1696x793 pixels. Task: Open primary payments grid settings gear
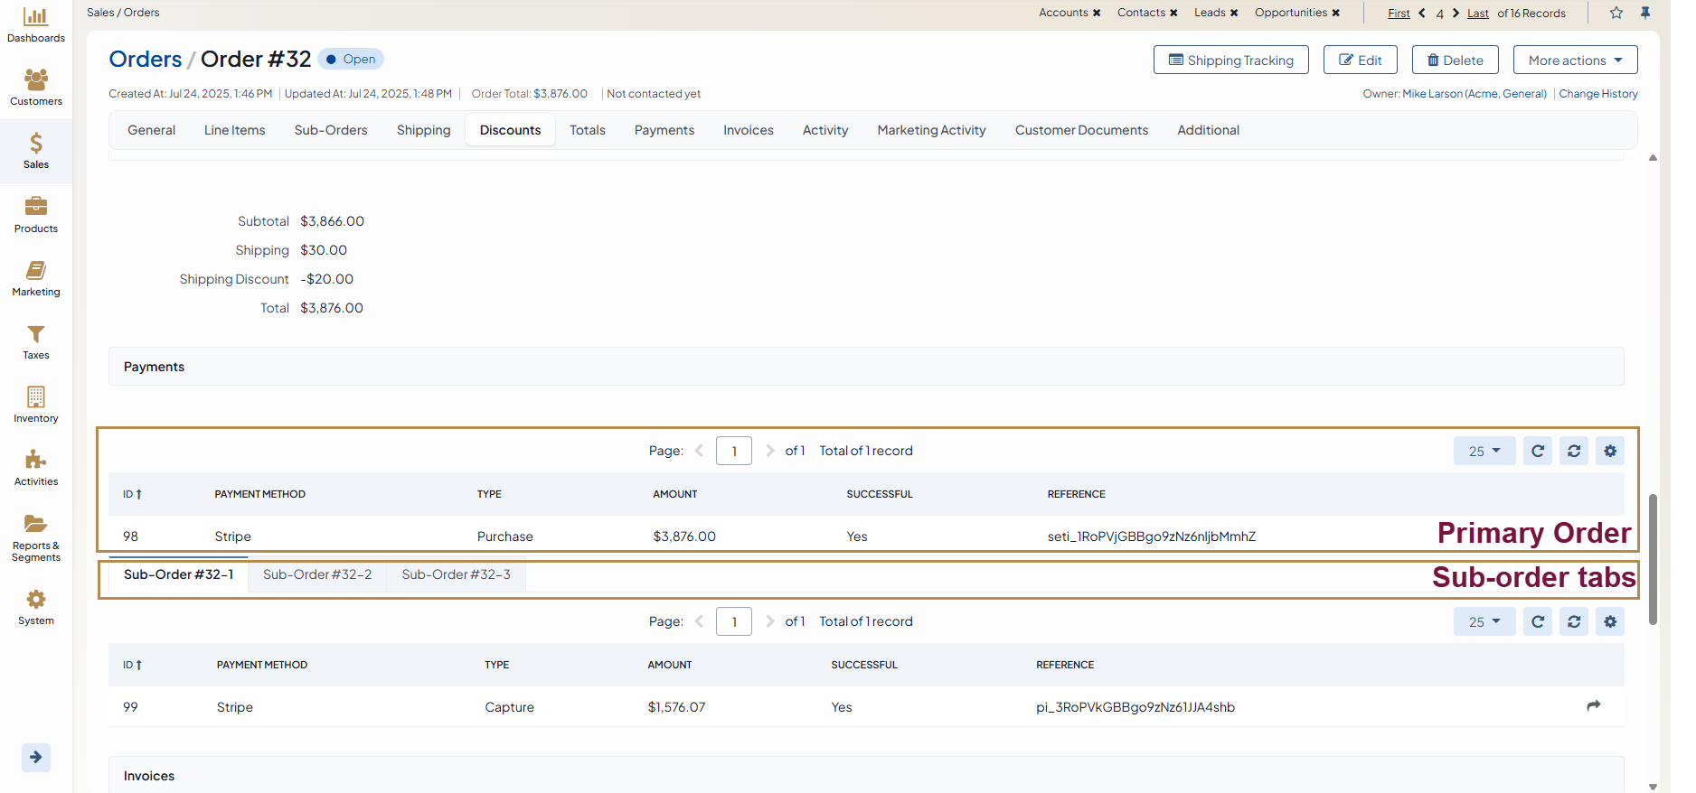(x=1610, y=451)
